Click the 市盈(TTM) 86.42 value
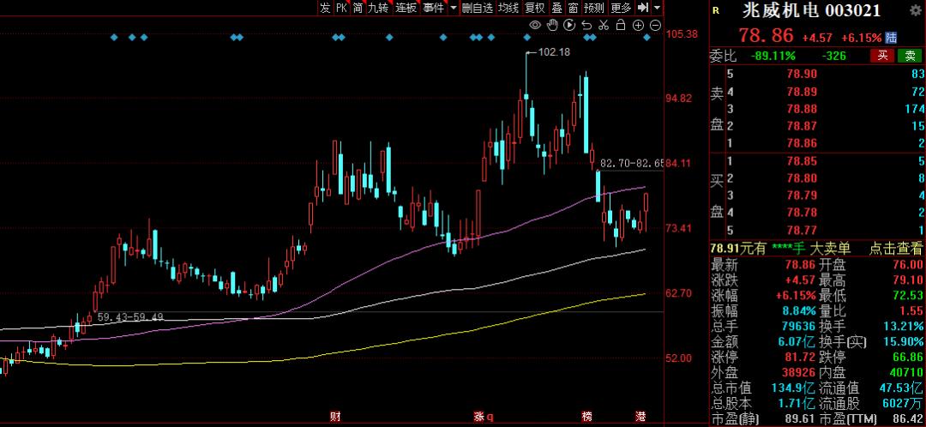Viewport: 926px width, 427px height. click(x=907, y=420)
